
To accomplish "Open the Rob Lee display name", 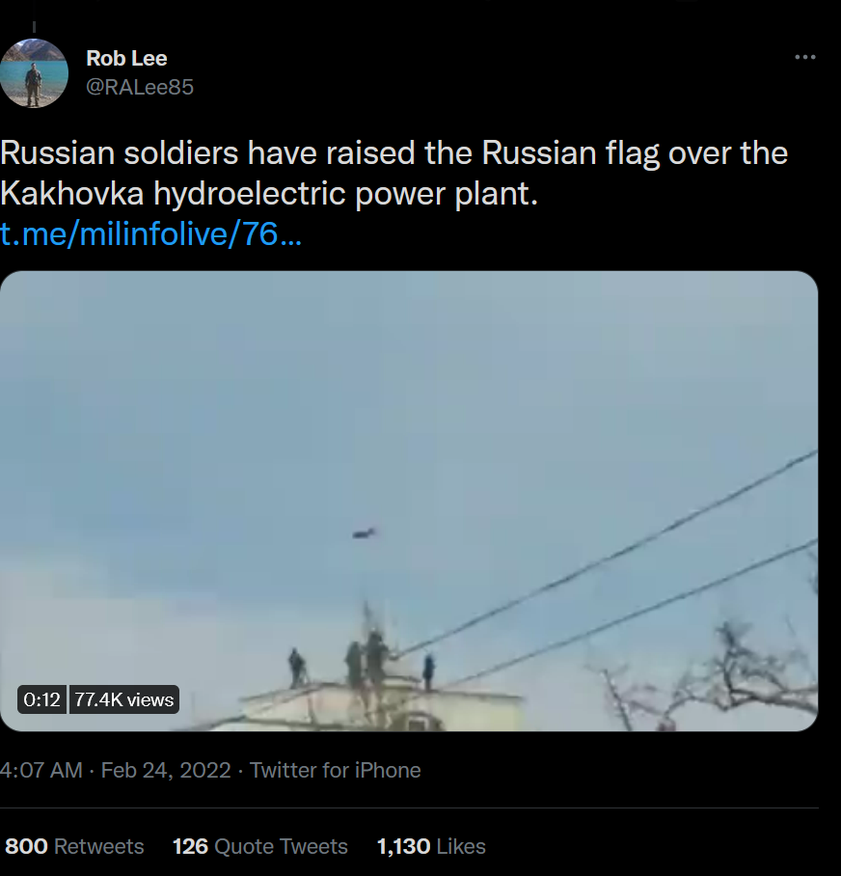I will pos(126,59).
